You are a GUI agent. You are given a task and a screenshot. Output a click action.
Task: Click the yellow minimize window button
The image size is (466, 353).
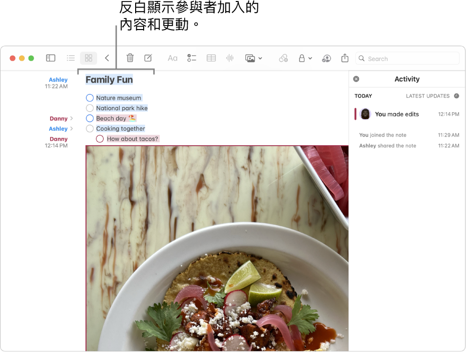point(22,58)
